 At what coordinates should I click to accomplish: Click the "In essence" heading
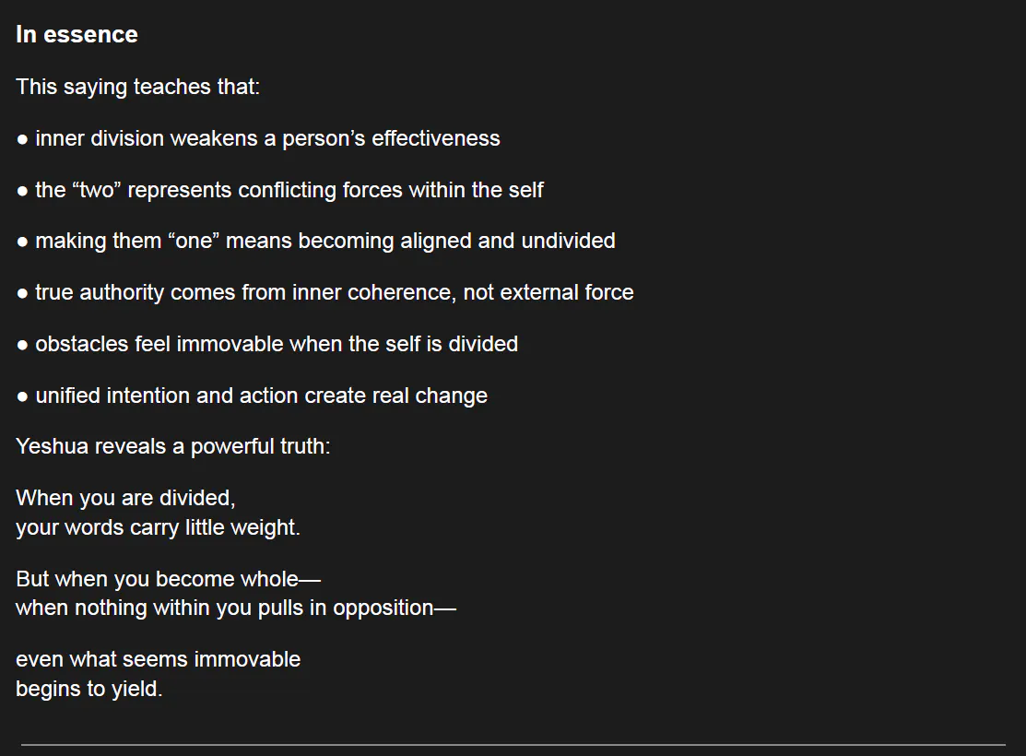point(77,35)
